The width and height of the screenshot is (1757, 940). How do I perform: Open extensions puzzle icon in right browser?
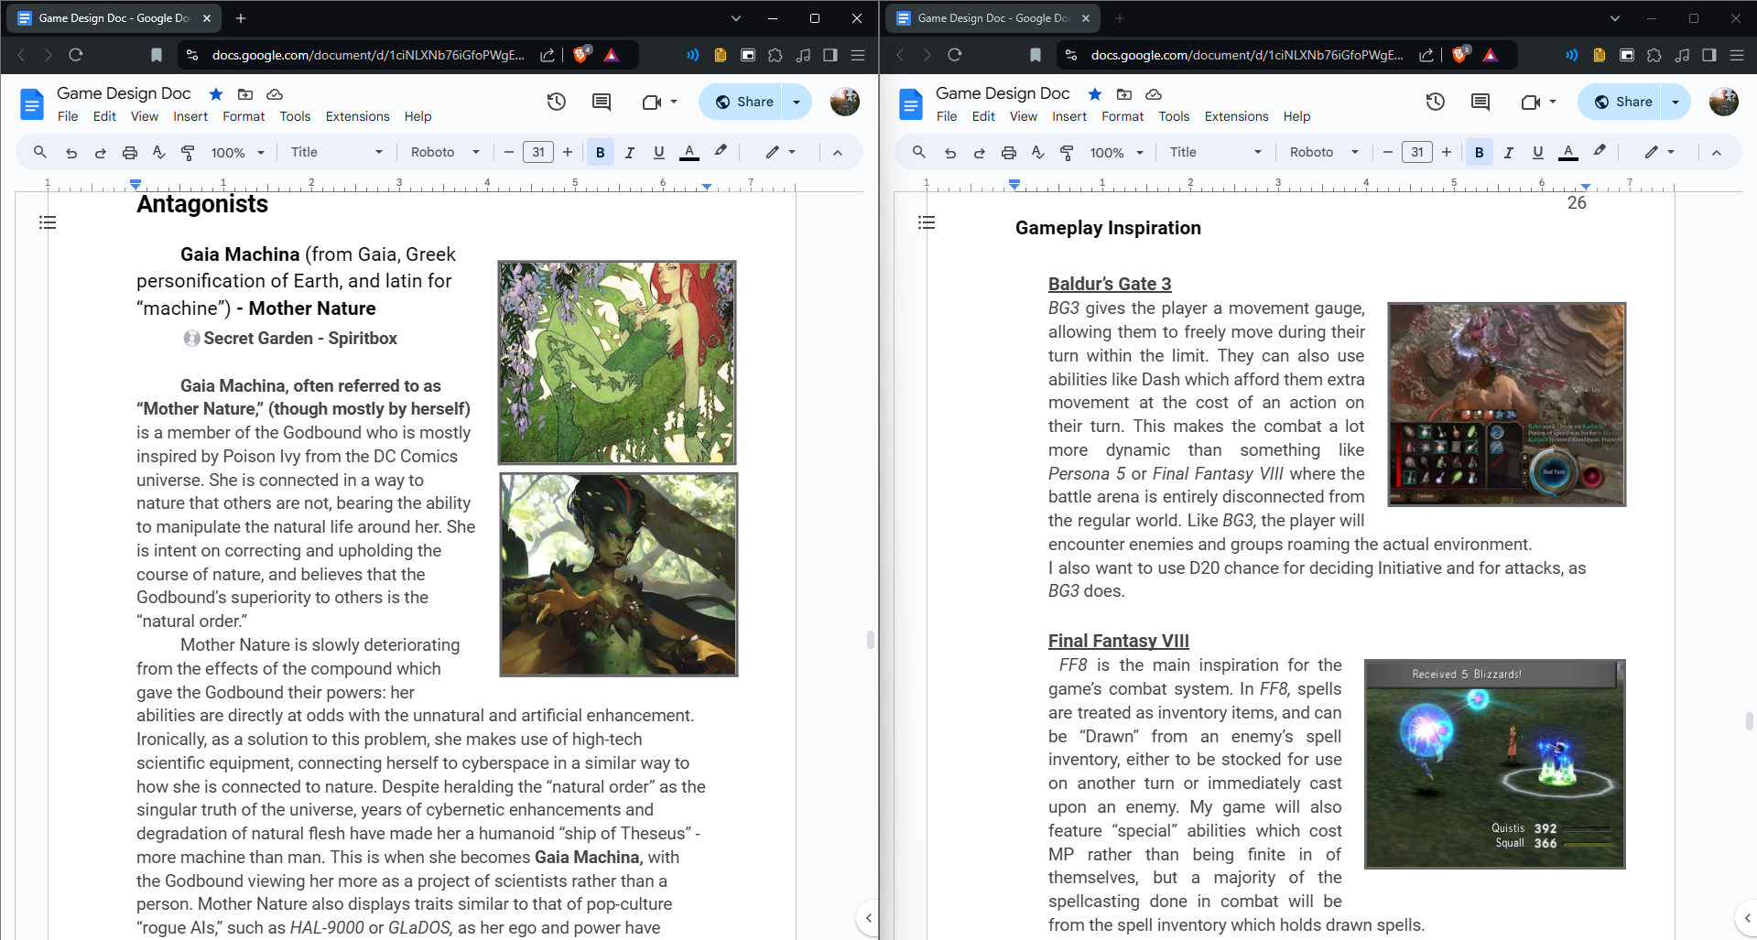click(x=1654, y=55)
